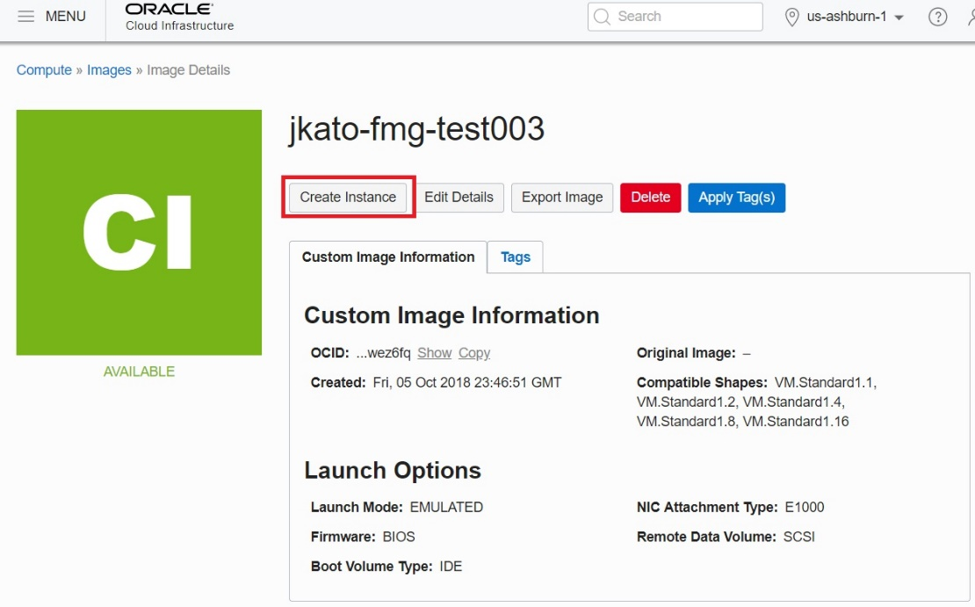Image resolution: width=975 pixels, height=607 pixels.
Task: Open the hamburger MENU icon
Action: click(26, 17)
